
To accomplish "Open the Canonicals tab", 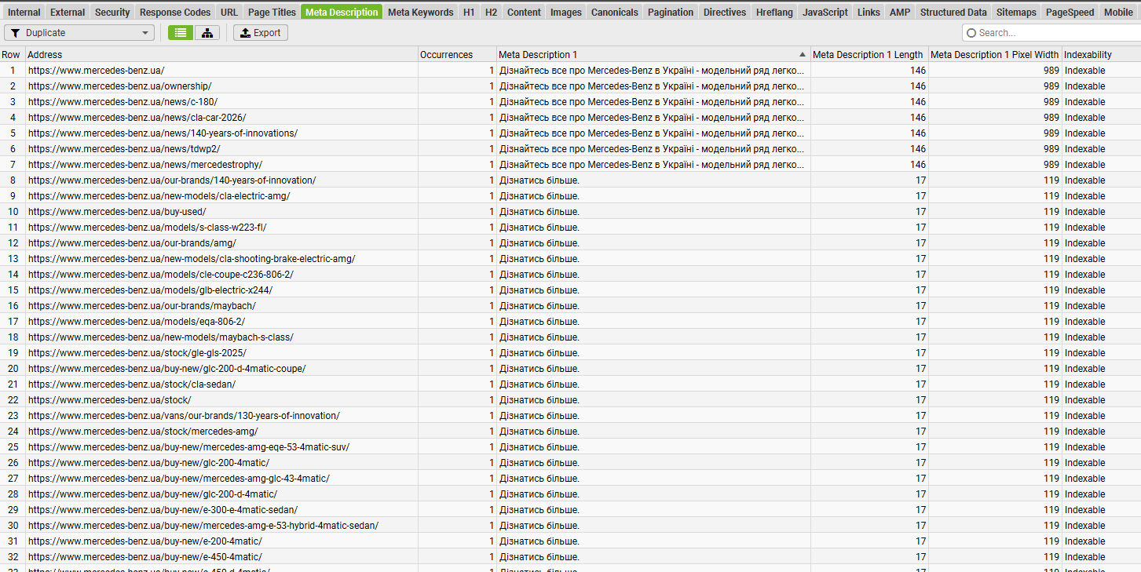I will point(615,12).
